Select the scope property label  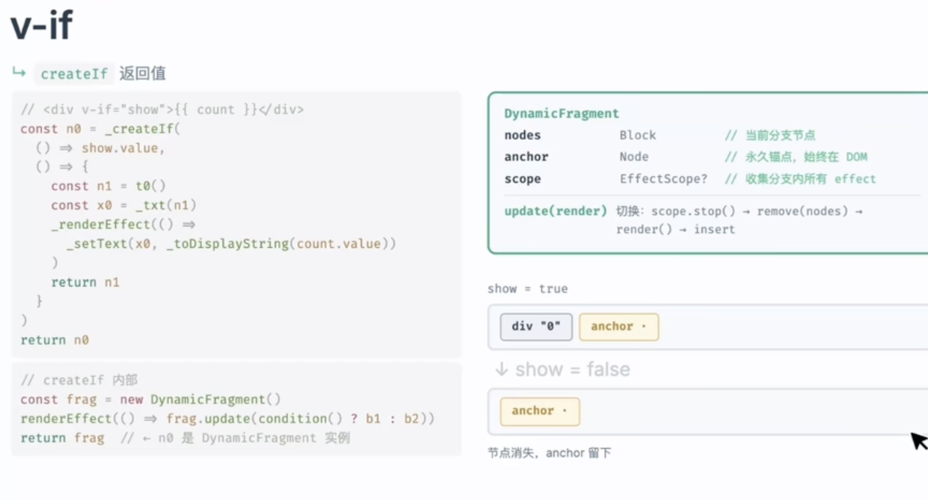pyautogui.click(x=522, y=179)
